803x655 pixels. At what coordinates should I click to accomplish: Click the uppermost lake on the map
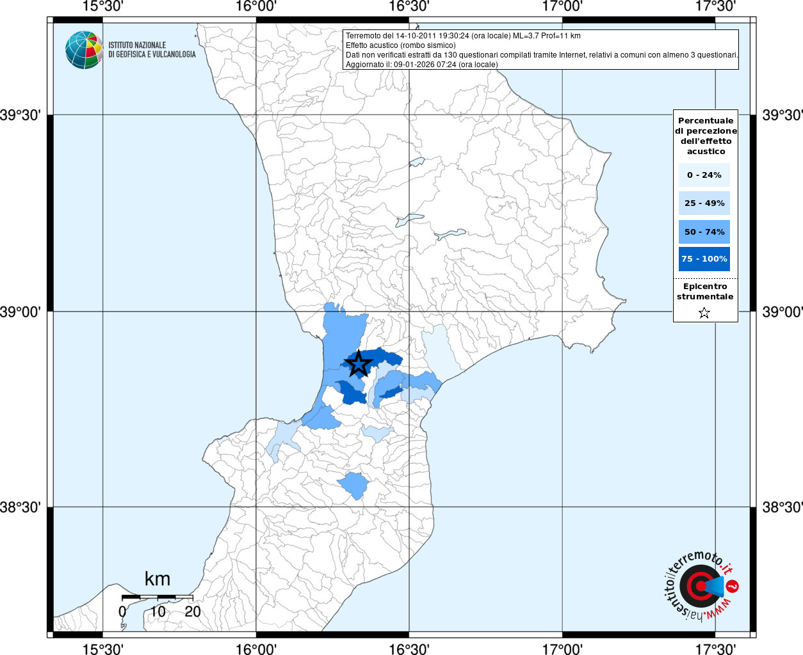(417, 162)
